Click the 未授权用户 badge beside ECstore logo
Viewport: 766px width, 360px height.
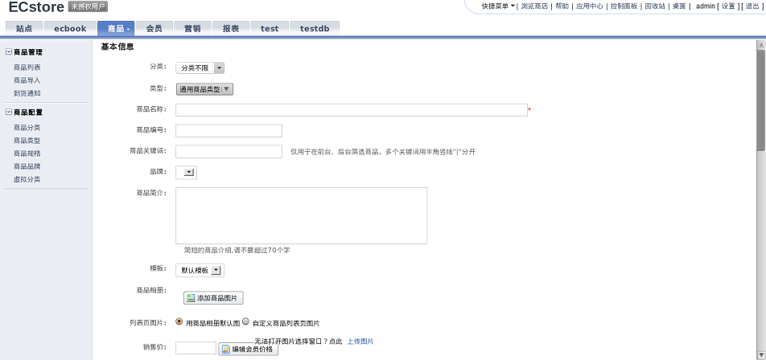coord(88,6)
